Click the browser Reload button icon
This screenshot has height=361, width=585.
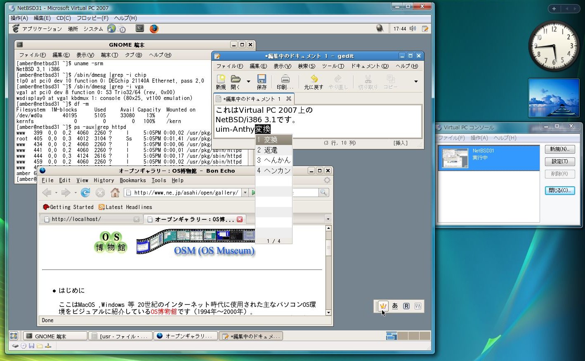[85, 192]
